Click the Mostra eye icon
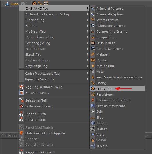Viewport: 152px width, 154px height. [x=93, y=60]
